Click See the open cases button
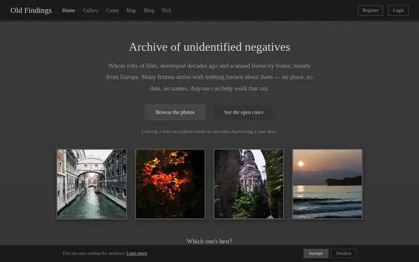 [x=244, y=112]
